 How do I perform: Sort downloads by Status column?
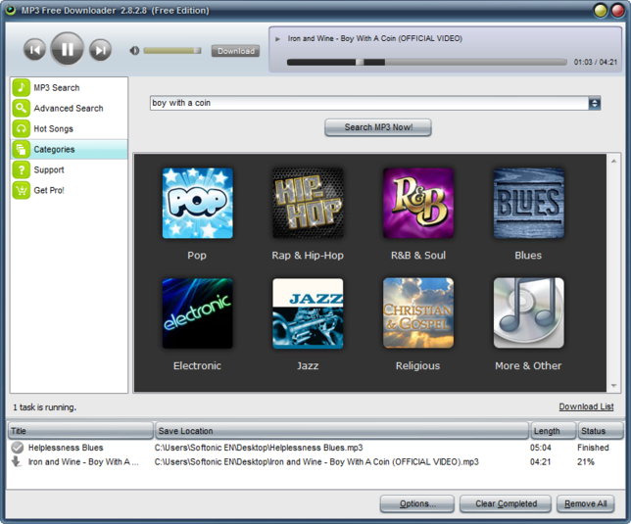[600, 431]
